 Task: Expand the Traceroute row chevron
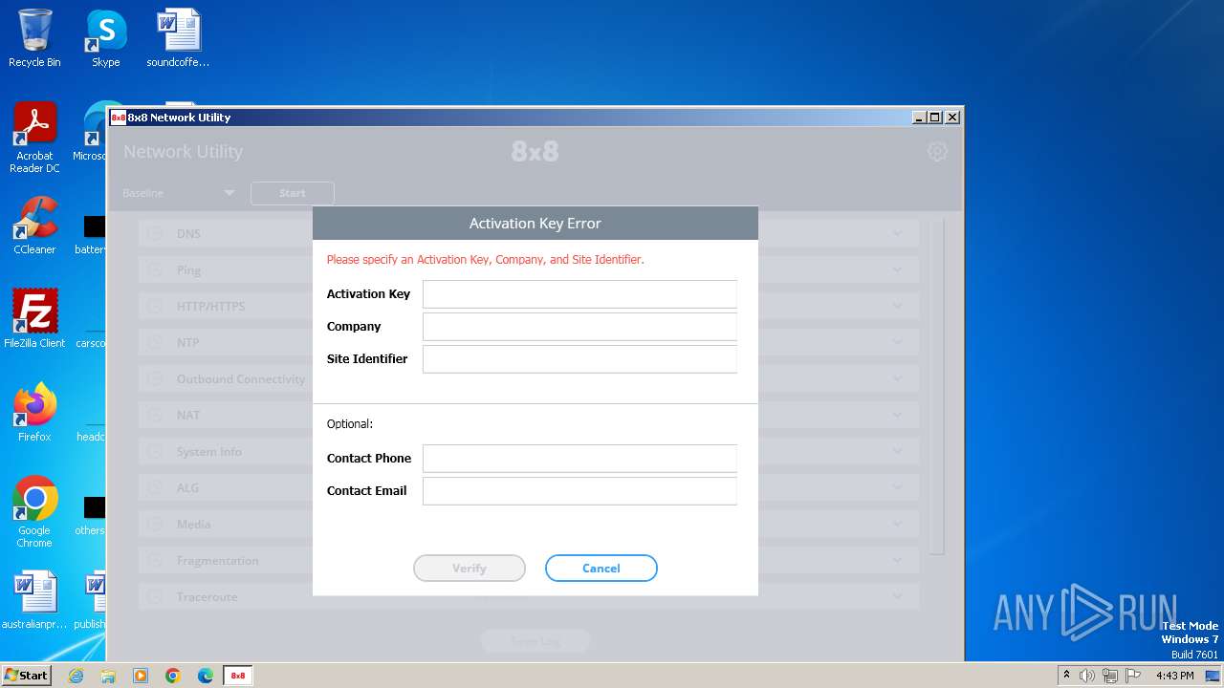pos(897,597)
